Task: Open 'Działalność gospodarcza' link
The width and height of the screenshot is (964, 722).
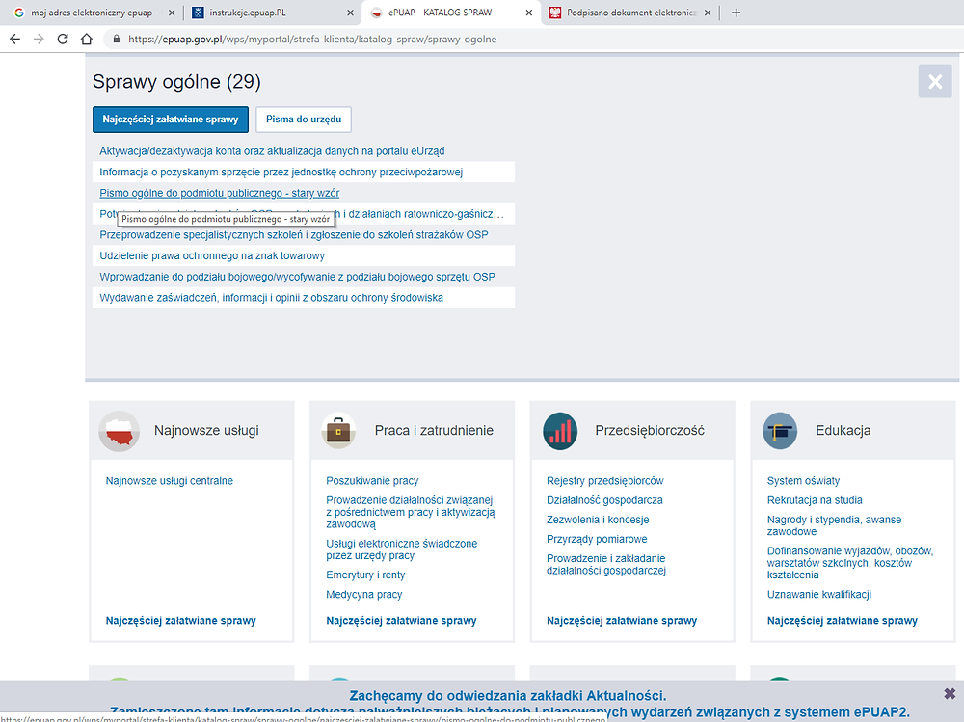Action: 604,500
